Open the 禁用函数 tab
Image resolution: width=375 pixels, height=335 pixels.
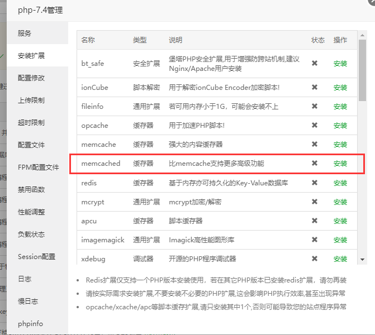pyautogui.click(x=37, y=189)
